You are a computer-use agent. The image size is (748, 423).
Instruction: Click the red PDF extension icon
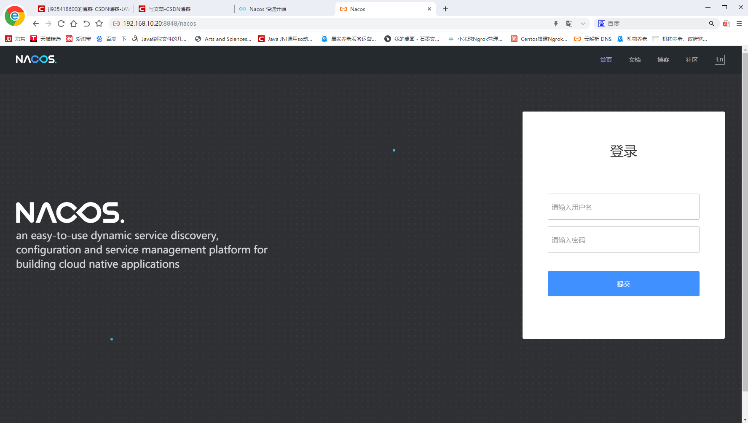tap(726, 24)
